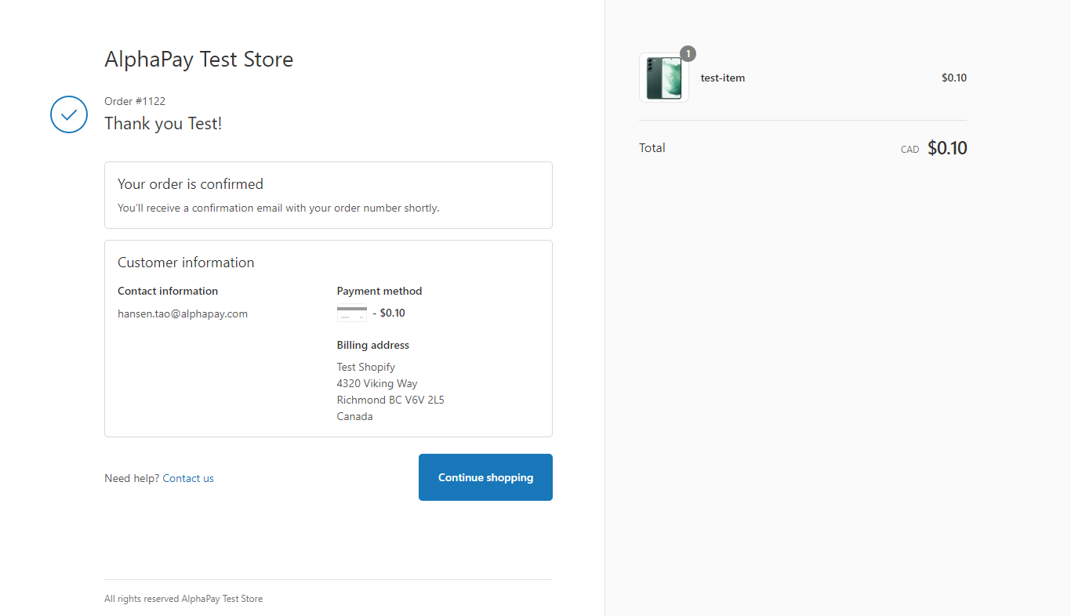The width and height of the screenshot is (1071, 616).
Task: Click the Contact information label
Action: click(x=168, y=291)
